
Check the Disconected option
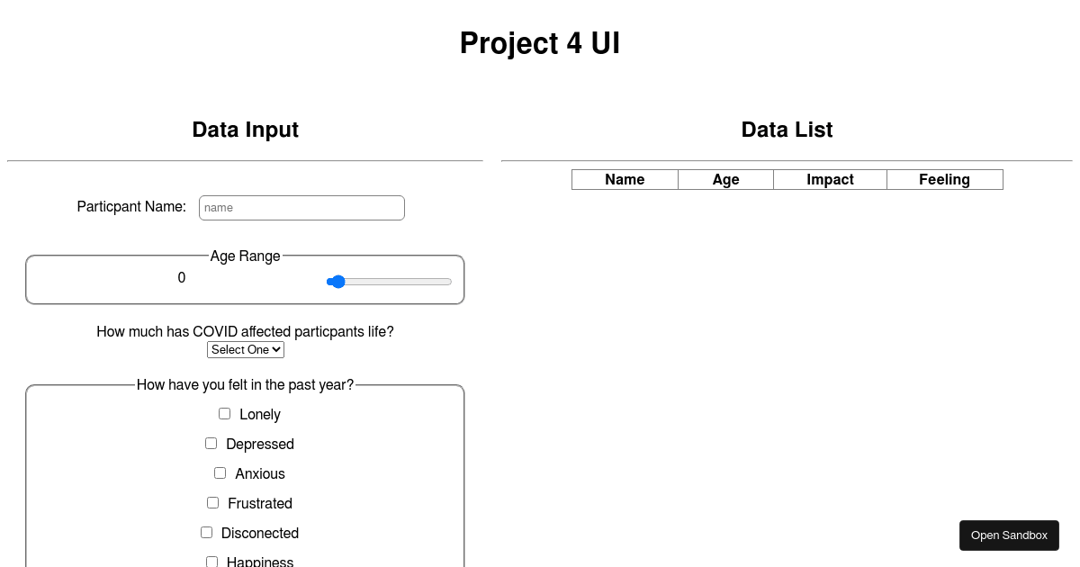pos(206,532)
